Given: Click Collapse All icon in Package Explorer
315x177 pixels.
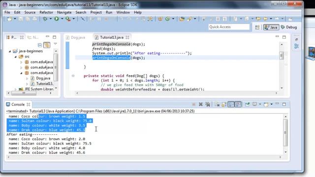Looking at the screenshot, I should pyautogui.click(x=40, y=45).
